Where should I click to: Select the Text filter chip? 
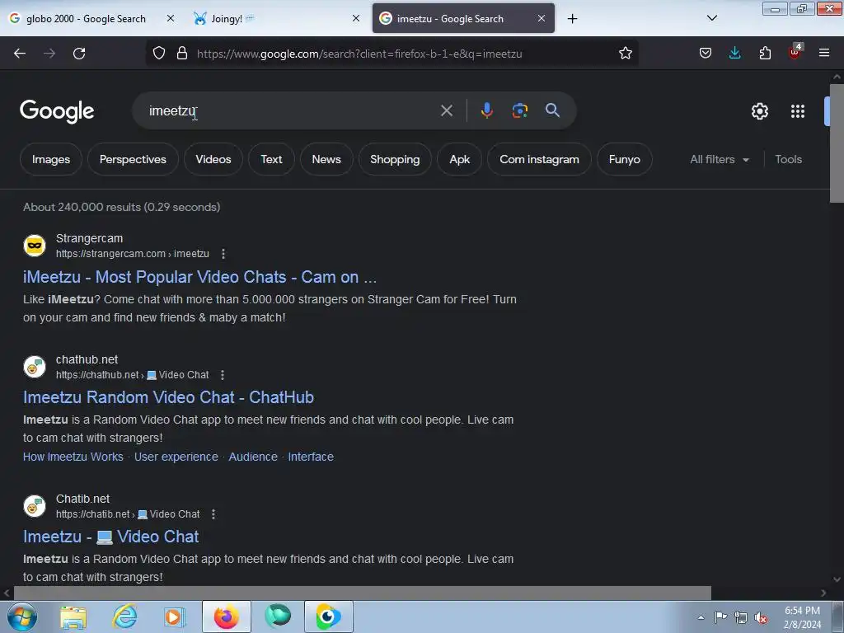pyautogui.click(x=271, y=159)
